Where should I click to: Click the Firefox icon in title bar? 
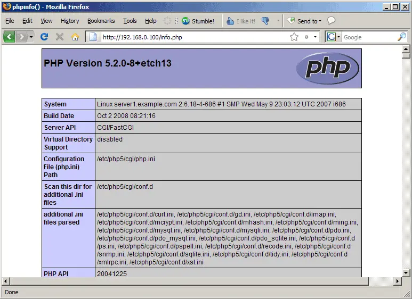[7, 6]
